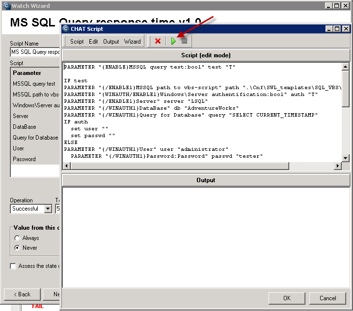Click the red X delete icon in toolbar
Image resolution: width=353 pixels, height=311 pixels.
[158, 41]
